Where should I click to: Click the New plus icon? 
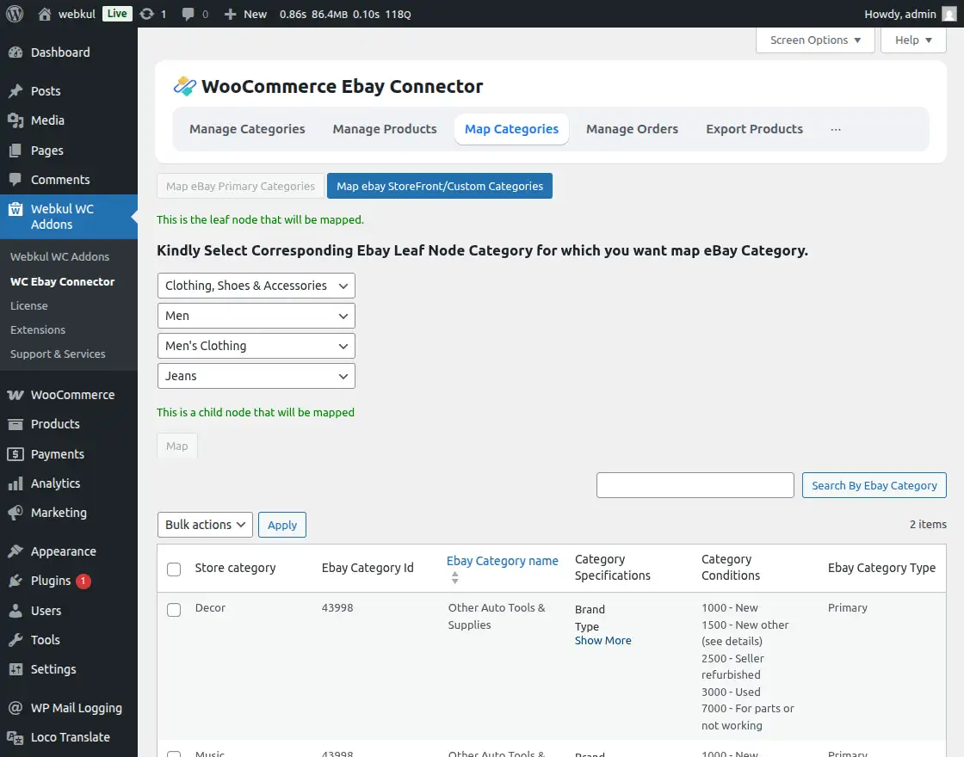click(230, 14)
